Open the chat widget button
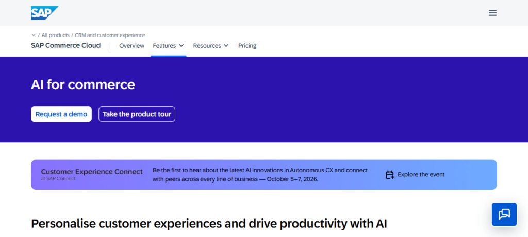528x237 pixels. pyautogui.click(x=504, y=214)
